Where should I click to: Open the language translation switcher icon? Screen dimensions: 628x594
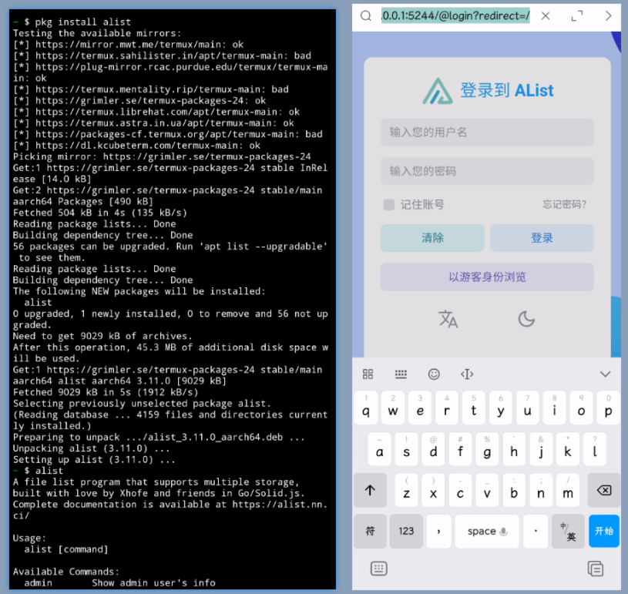tap(448, 319)
